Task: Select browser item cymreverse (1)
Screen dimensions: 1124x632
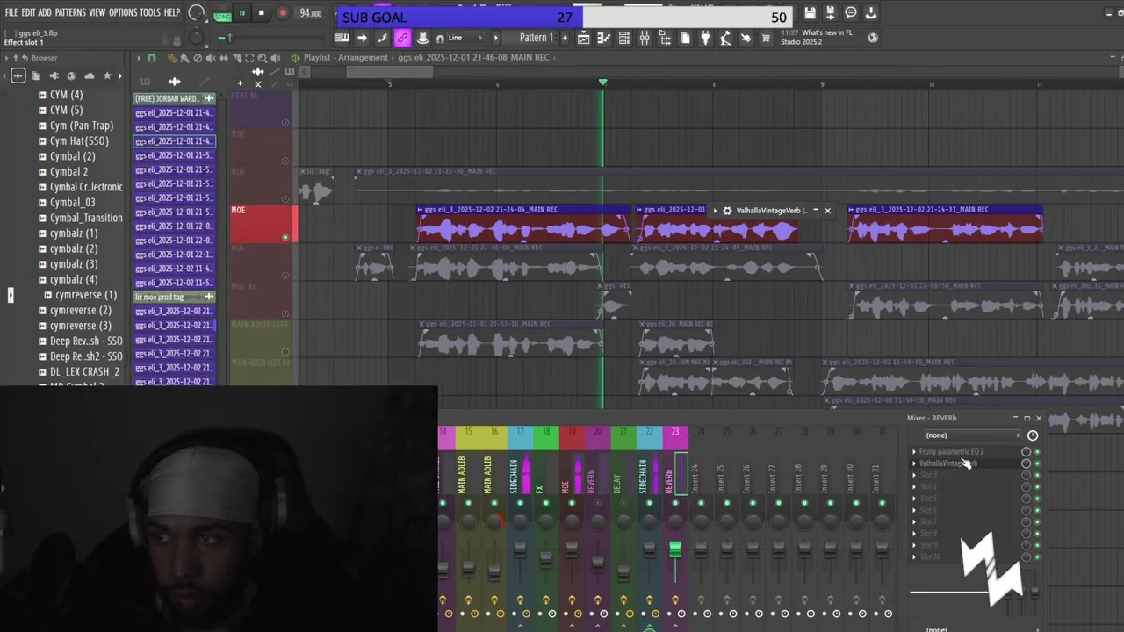Action: click(x=85, y=295)
